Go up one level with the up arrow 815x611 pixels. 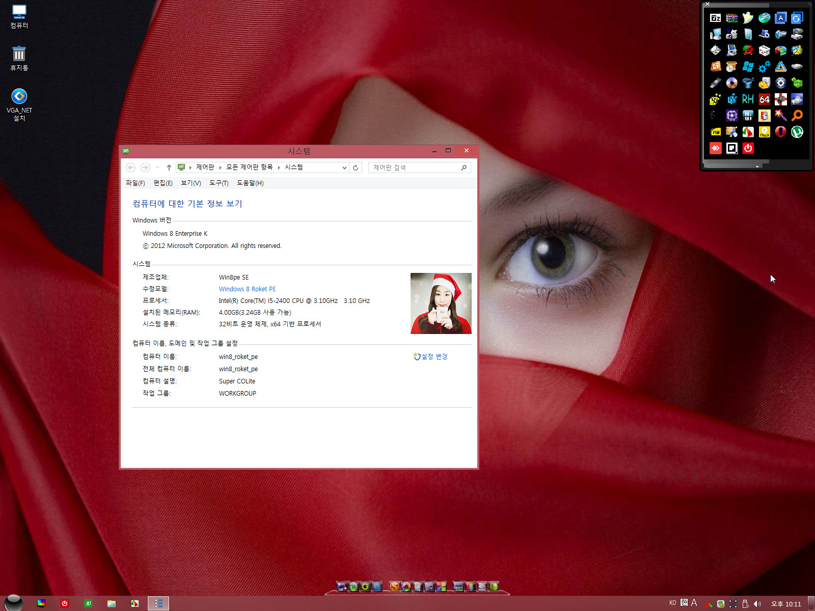click(x=169, y=168)
